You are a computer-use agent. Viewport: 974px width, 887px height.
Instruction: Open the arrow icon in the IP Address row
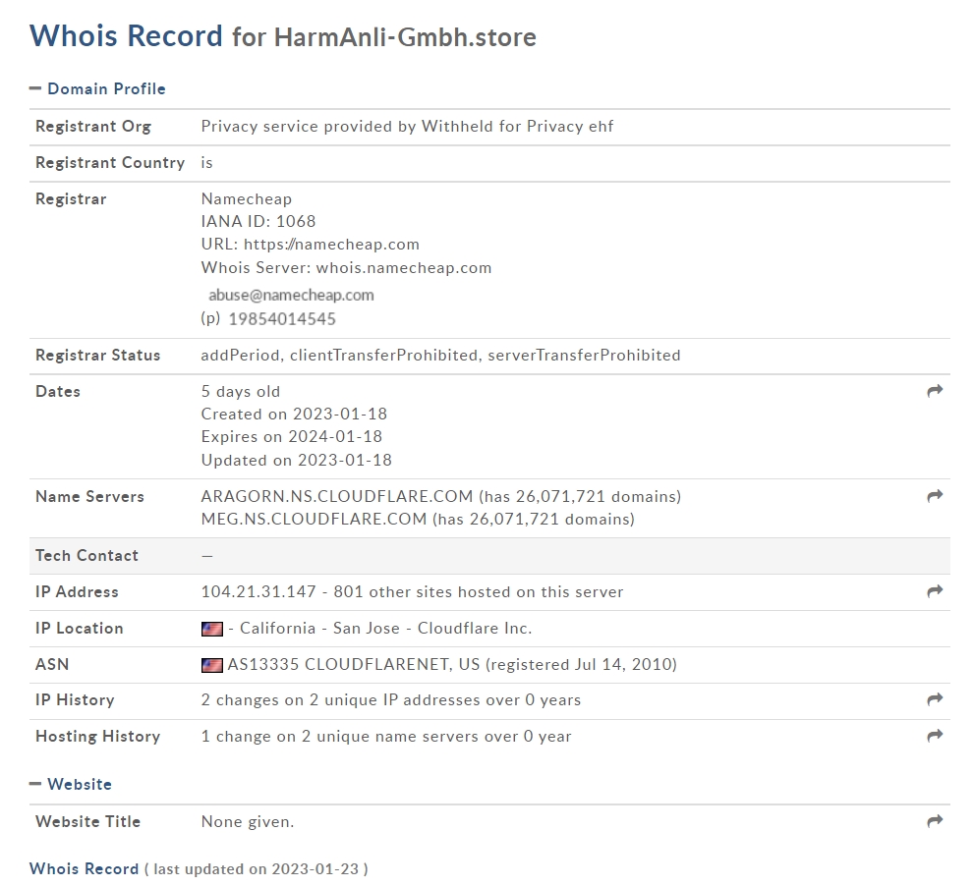pos(935,591)
